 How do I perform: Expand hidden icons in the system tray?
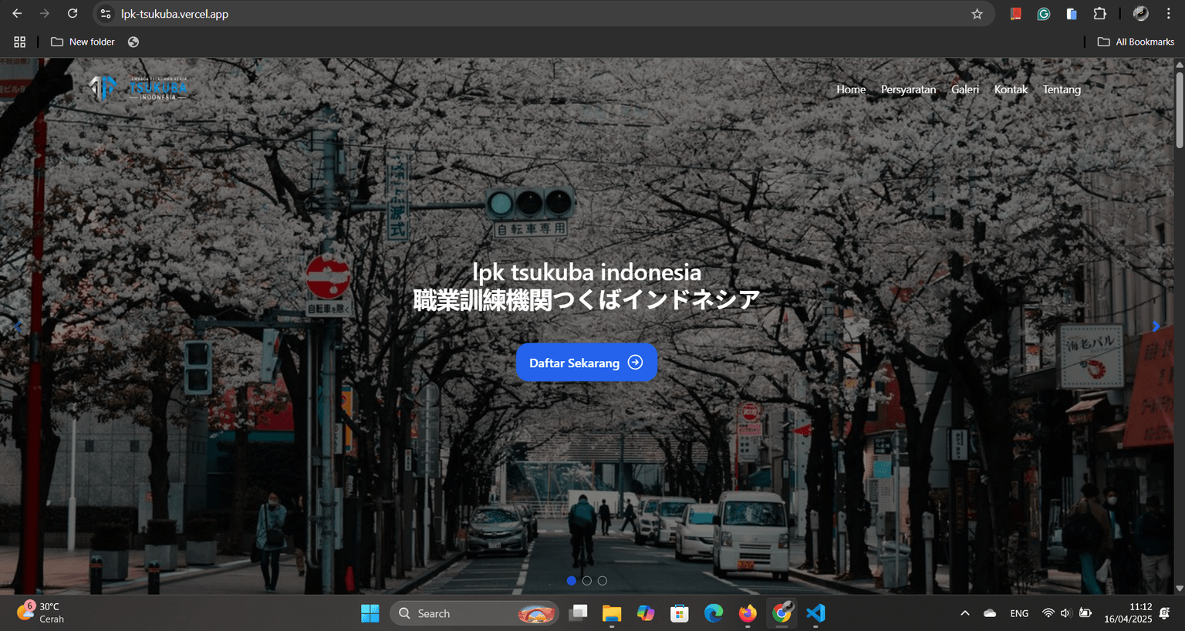965,612
